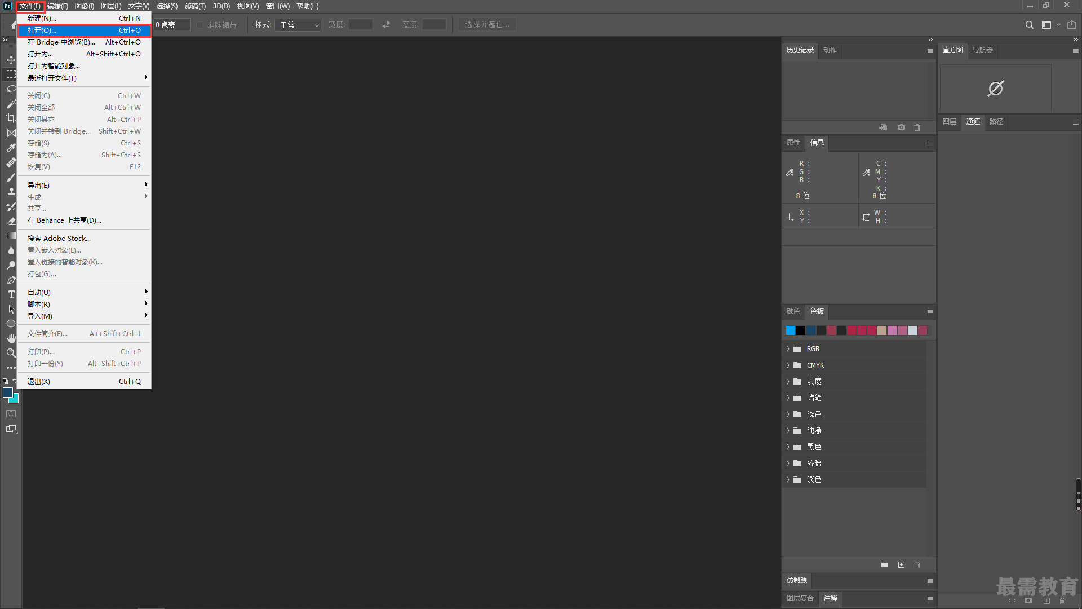This screenshot has height=609, width=1082.
Task: Open the 导出(E) submenu
Action: pyautogui.click(x=85, y=185)
